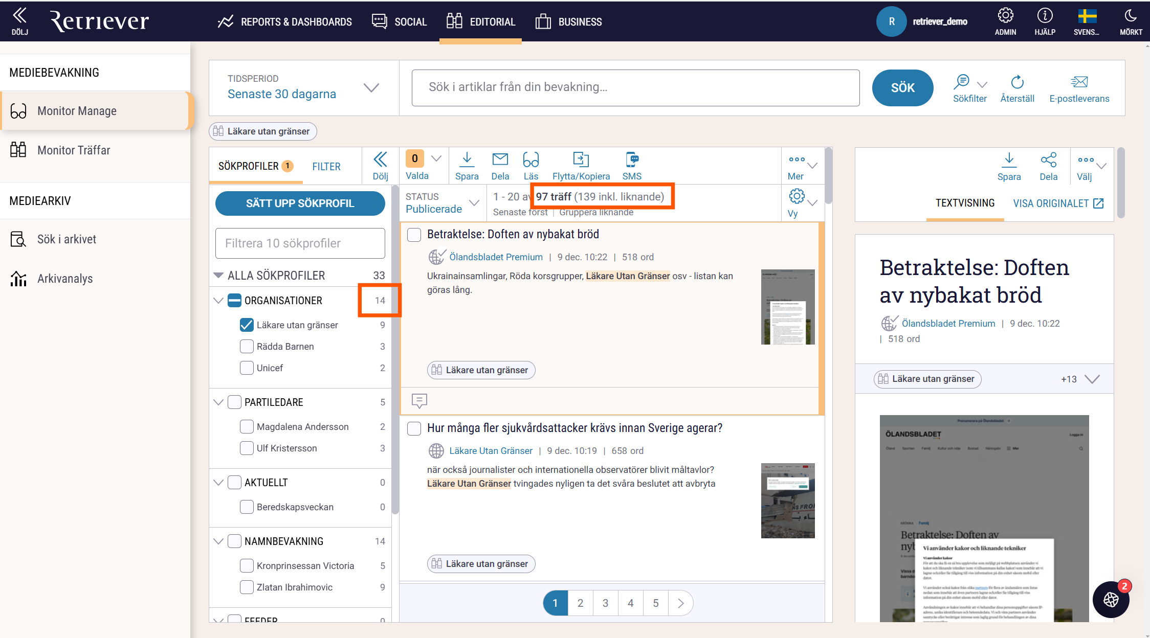Check Ulf Kristersson profile
The image size is (1150, 638).
(247, 448)
